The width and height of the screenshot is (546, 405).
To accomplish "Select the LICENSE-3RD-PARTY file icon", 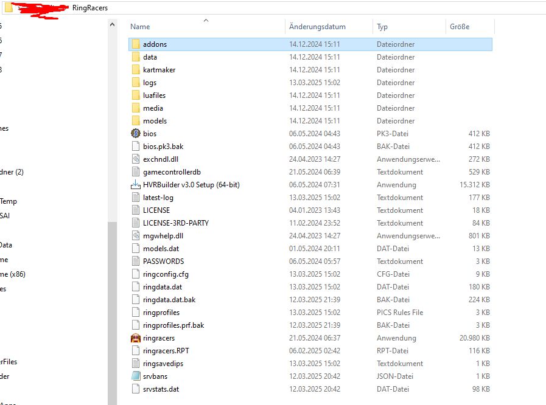I will [x=136, y=223].
